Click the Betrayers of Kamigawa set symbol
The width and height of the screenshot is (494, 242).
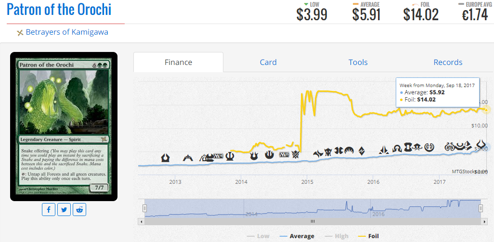[x=21, y=32]
